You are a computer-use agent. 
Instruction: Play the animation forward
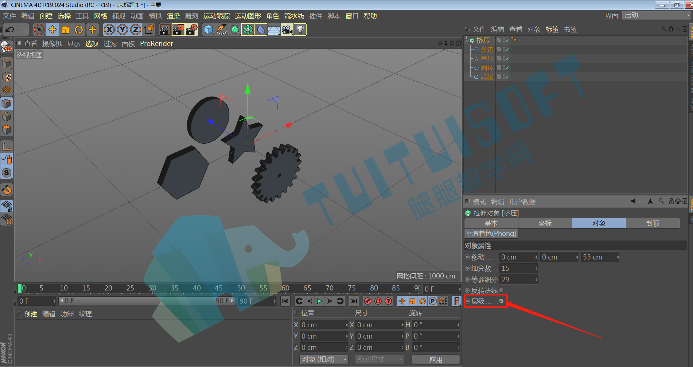tap(319, 301)
